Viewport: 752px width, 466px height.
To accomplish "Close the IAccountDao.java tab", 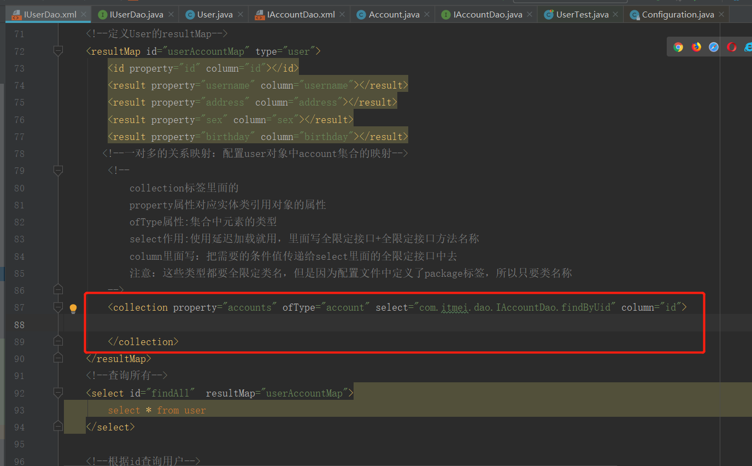I will (x=530, y=15).
